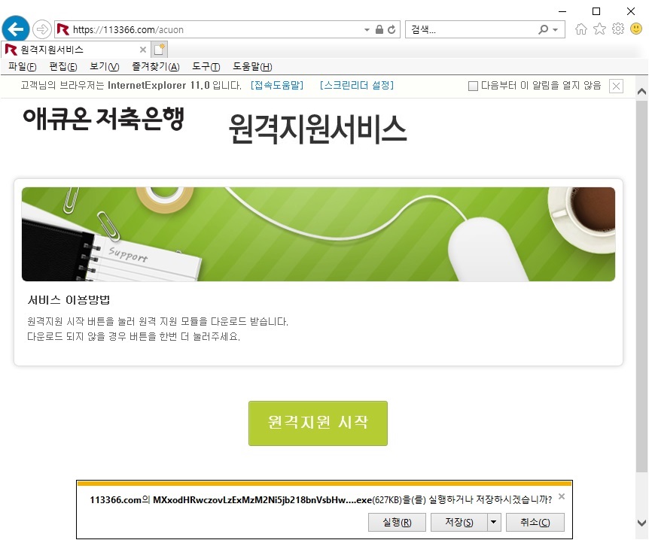Click the magnifier search icon

(x=543, y=29)
